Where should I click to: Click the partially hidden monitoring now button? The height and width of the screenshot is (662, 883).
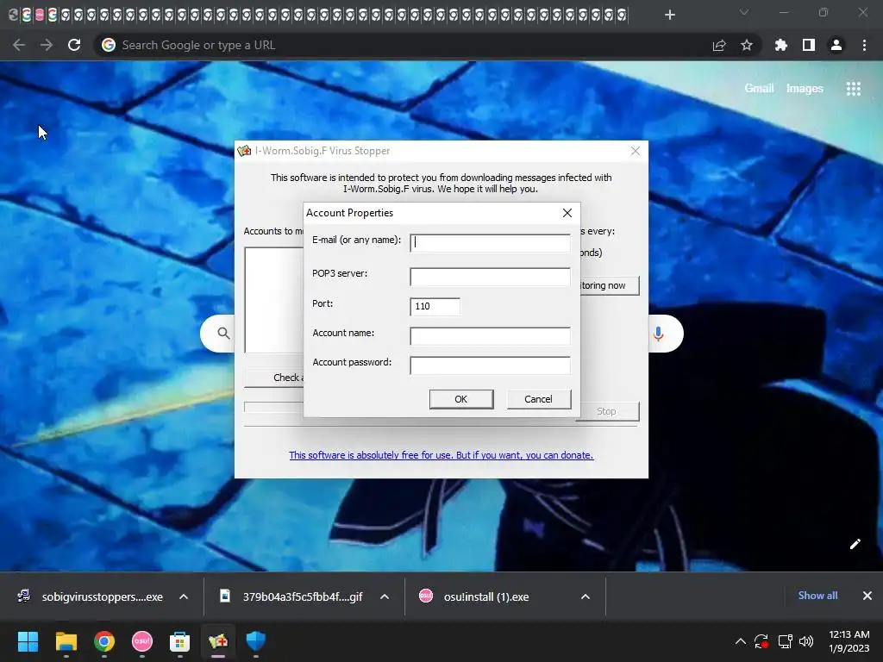tap(610, 285)
